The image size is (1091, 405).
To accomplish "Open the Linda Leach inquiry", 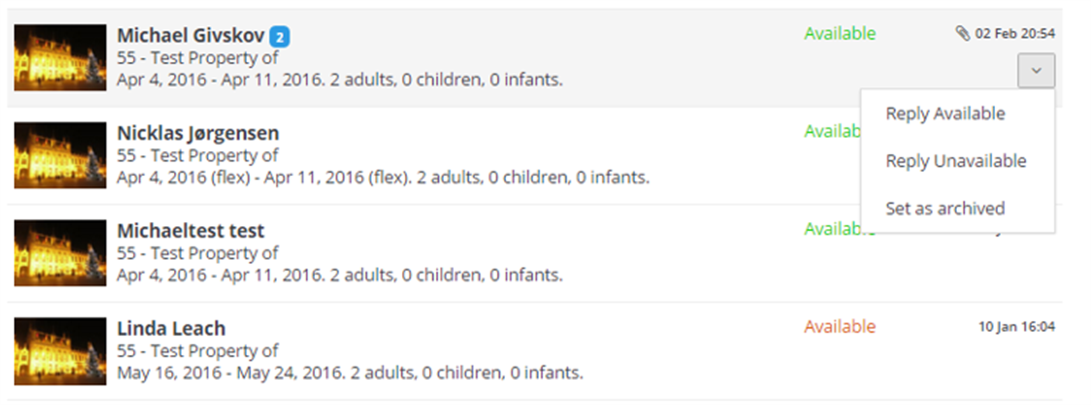I will click(171, 329).
